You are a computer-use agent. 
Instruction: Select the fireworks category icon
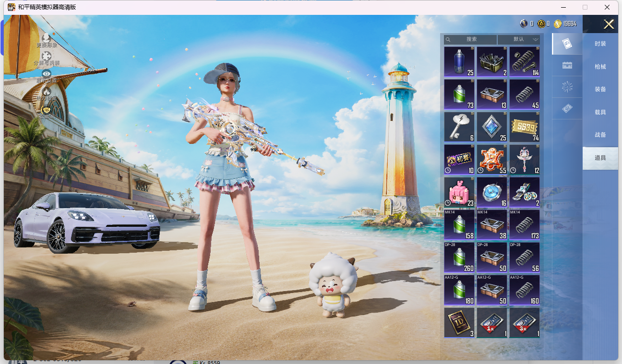pos(567,87)
